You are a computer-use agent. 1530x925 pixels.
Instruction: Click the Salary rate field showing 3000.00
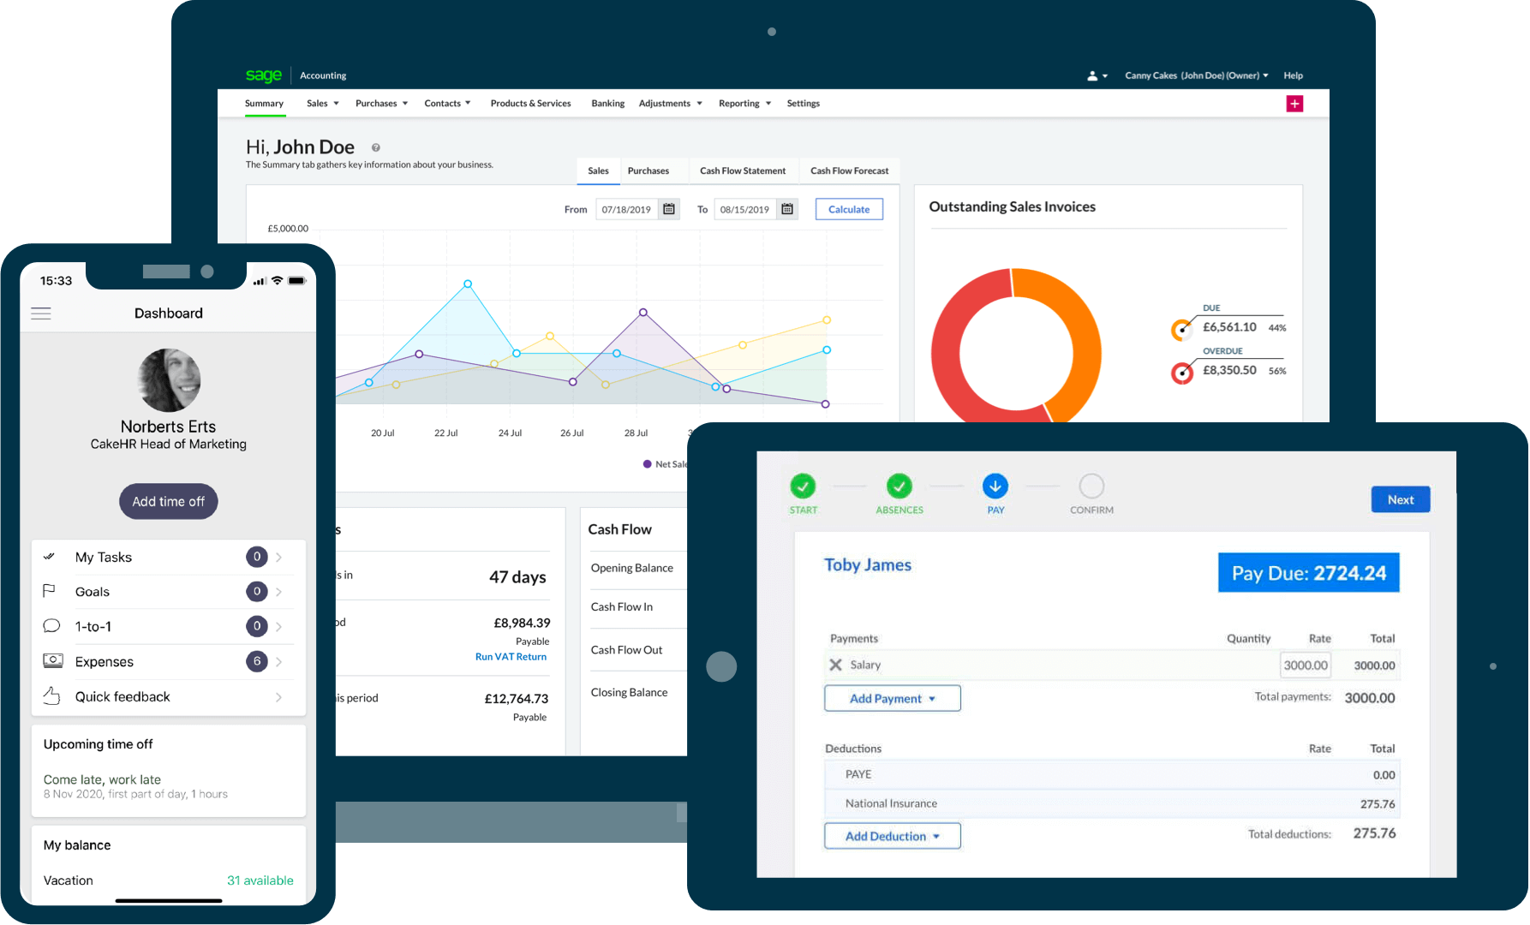[1305, 665]
